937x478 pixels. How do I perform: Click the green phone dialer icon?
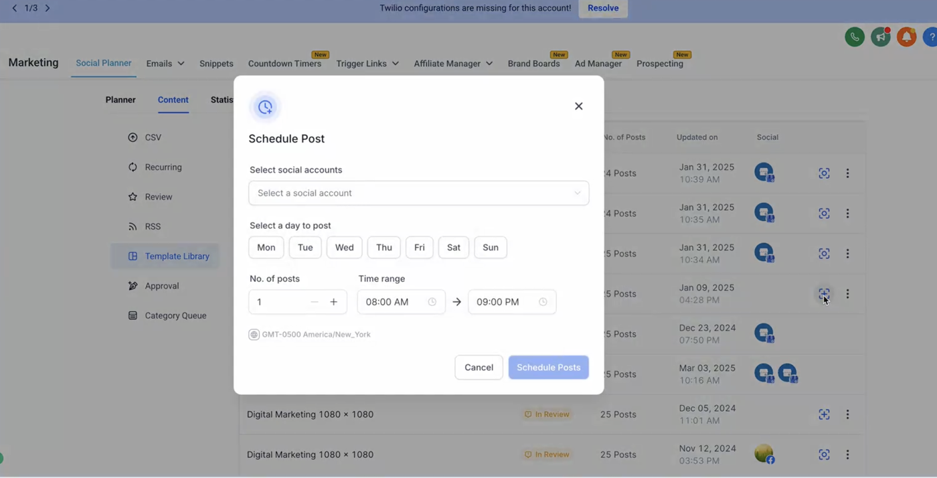[855, 37]
